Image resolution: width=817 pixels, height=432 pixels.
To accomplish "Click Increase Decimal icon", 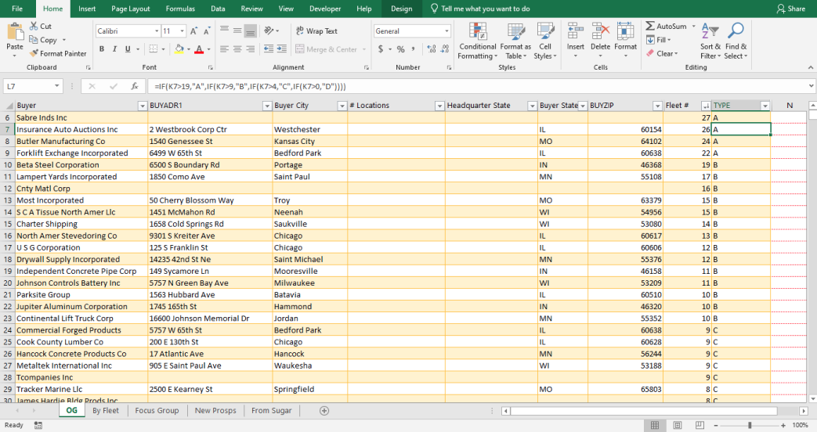I will [432, 49].
